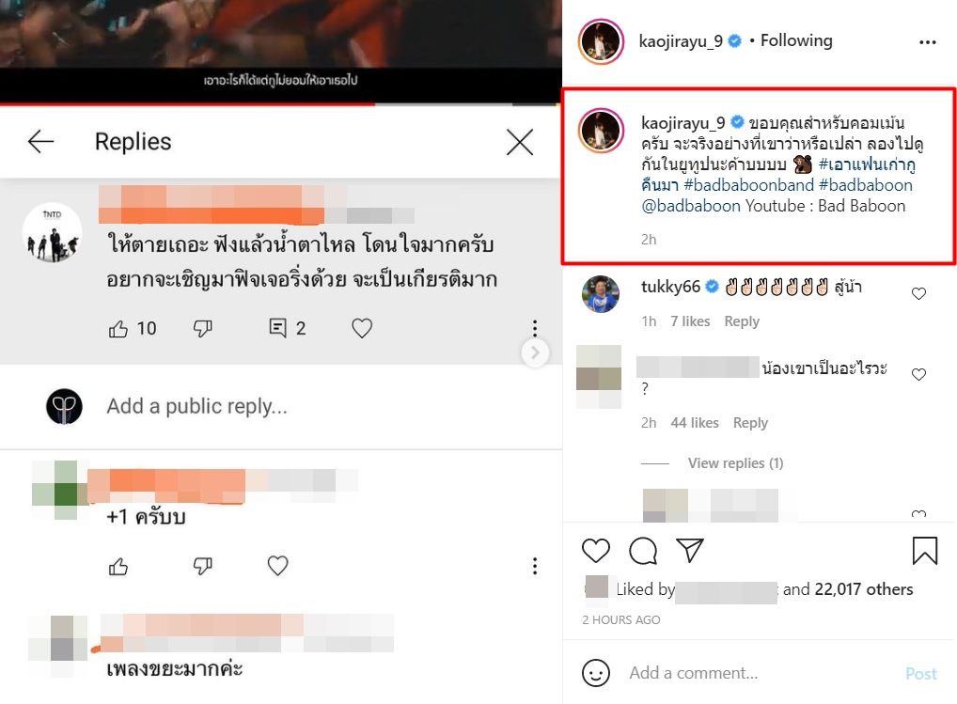The height and width of the screenshot is (704, 957).
Task: Heart the +1 ครับบ reply
Action: click(x=277, y=566)
